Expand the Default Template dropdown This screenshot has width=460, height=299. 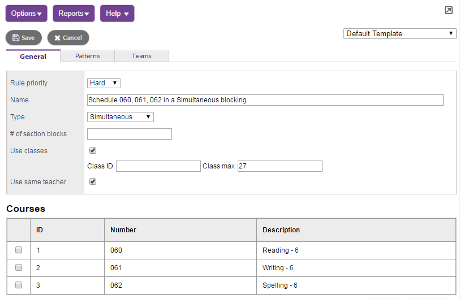click(x=399, y=33)
